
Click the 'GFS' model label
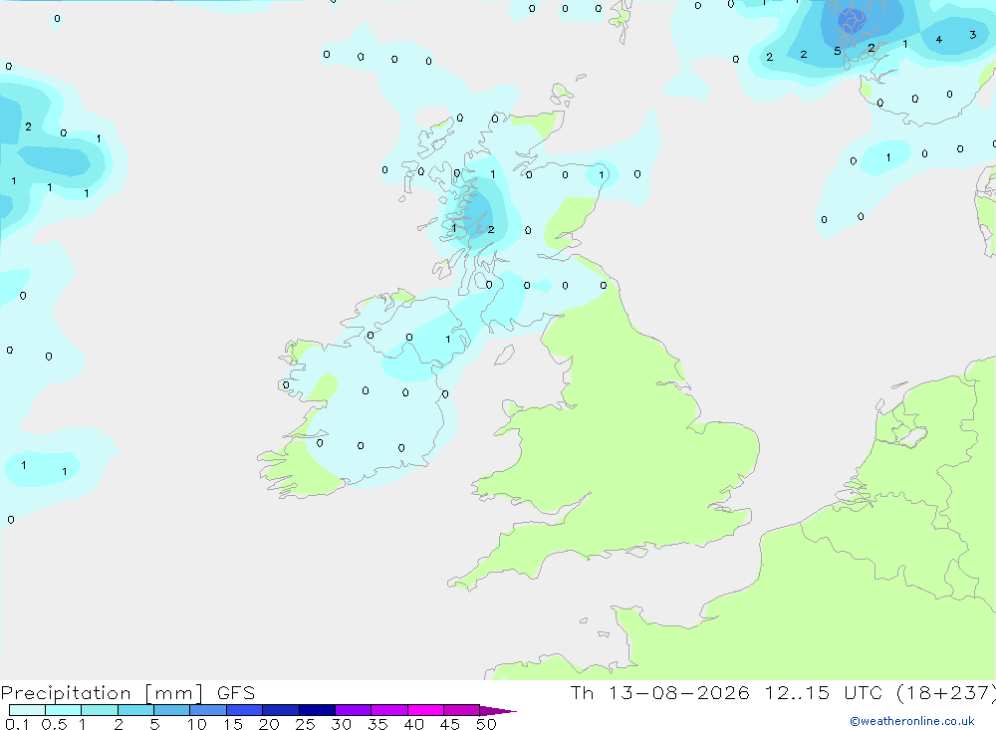pos(236,693)
